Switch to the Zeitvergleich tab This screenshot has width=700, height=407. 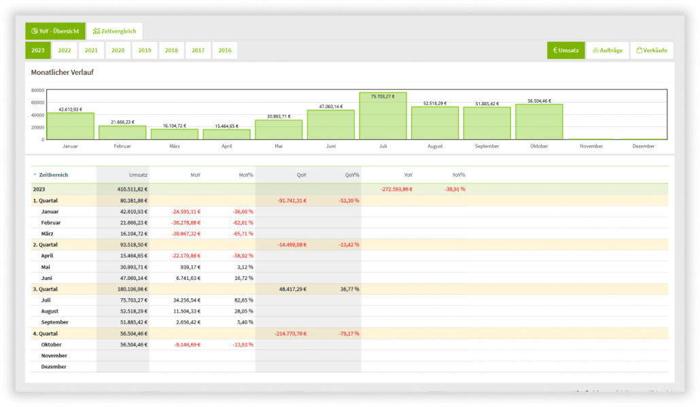coord(115,31)
